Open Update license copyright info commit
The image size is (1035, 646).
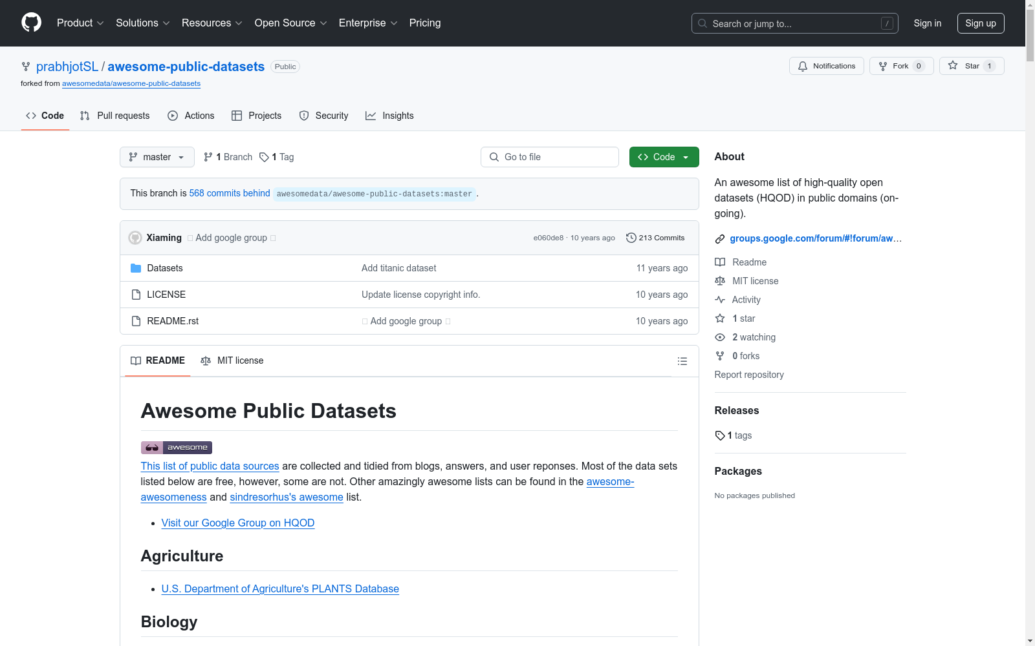[x=420, y=295]
